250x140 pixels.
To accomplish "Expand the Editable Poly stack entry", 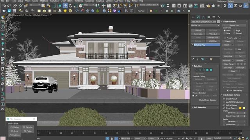I will (x=193, y=45).
